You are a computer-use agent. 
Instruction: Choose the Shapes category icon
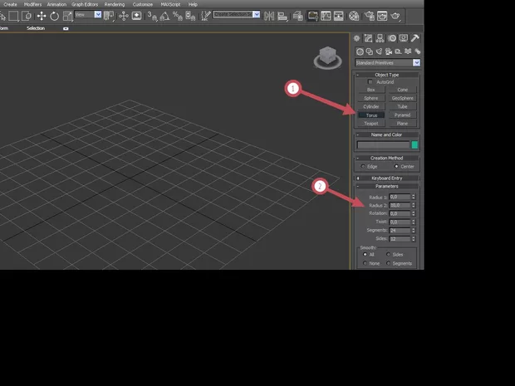click(x=370, y=51)
